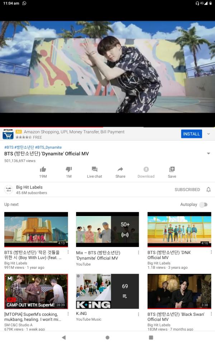Open "BTS (방탄소년단) 'DNA' Official MV" title
Image resolution: width=215 pixels, height=344 pixels.
tap(169, 255)
